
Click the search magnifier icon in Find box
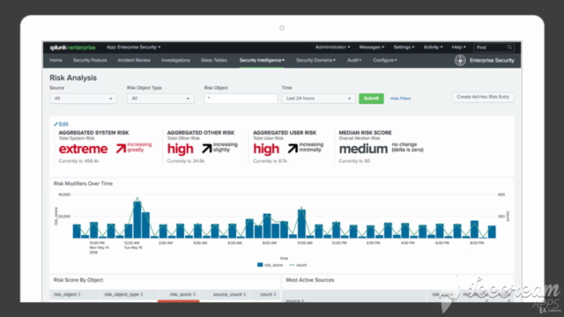point(509,48)
